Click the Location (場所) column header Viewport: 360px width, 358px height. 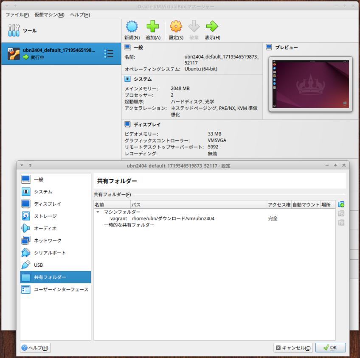(x=328, y=204)
